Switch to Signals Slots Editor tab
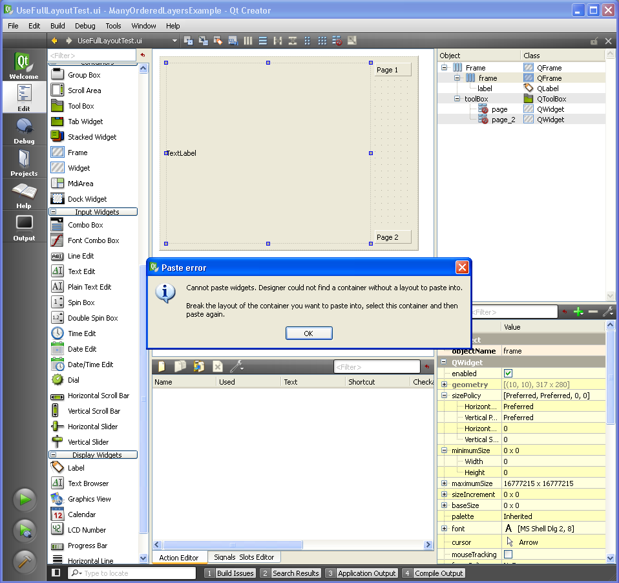 pos(244,557)
